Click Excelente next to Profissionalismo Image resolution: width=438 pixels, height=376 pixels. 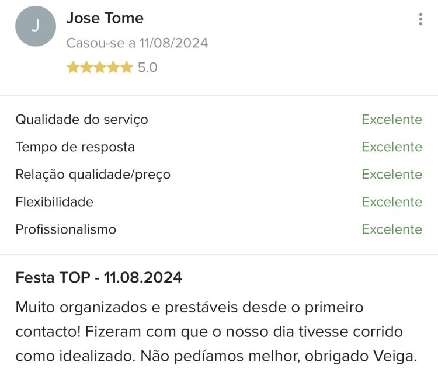392,229
